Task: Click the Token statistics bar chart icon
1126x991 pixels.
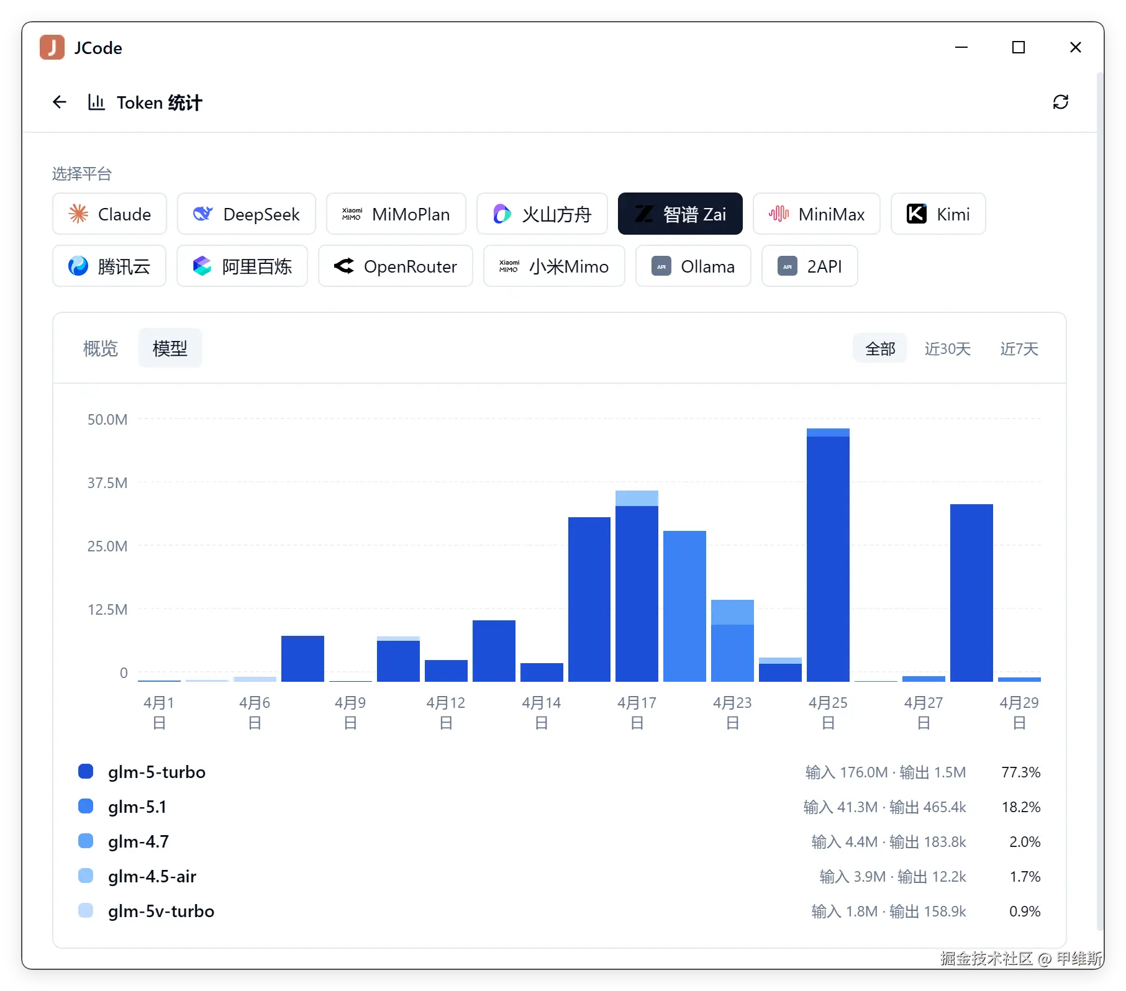Action: (x=96, y=102)
